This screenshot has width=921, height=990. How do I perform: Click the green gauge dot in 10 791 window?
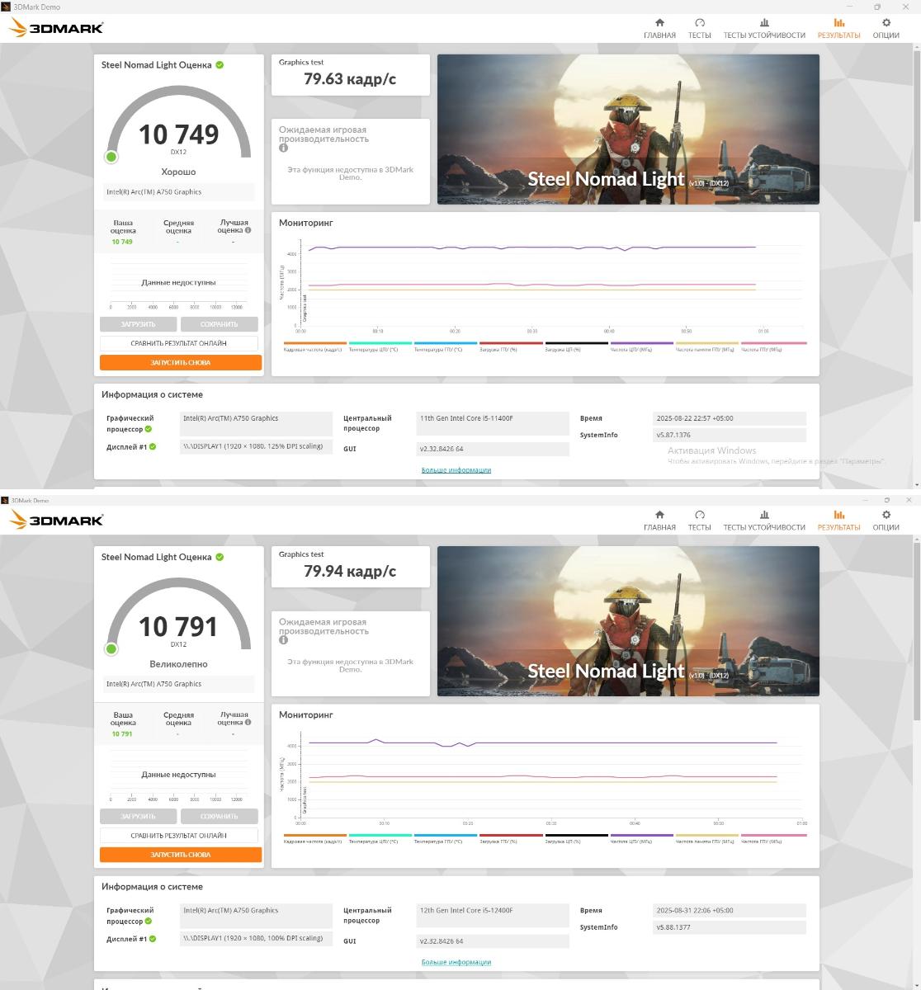click(111, 649)
